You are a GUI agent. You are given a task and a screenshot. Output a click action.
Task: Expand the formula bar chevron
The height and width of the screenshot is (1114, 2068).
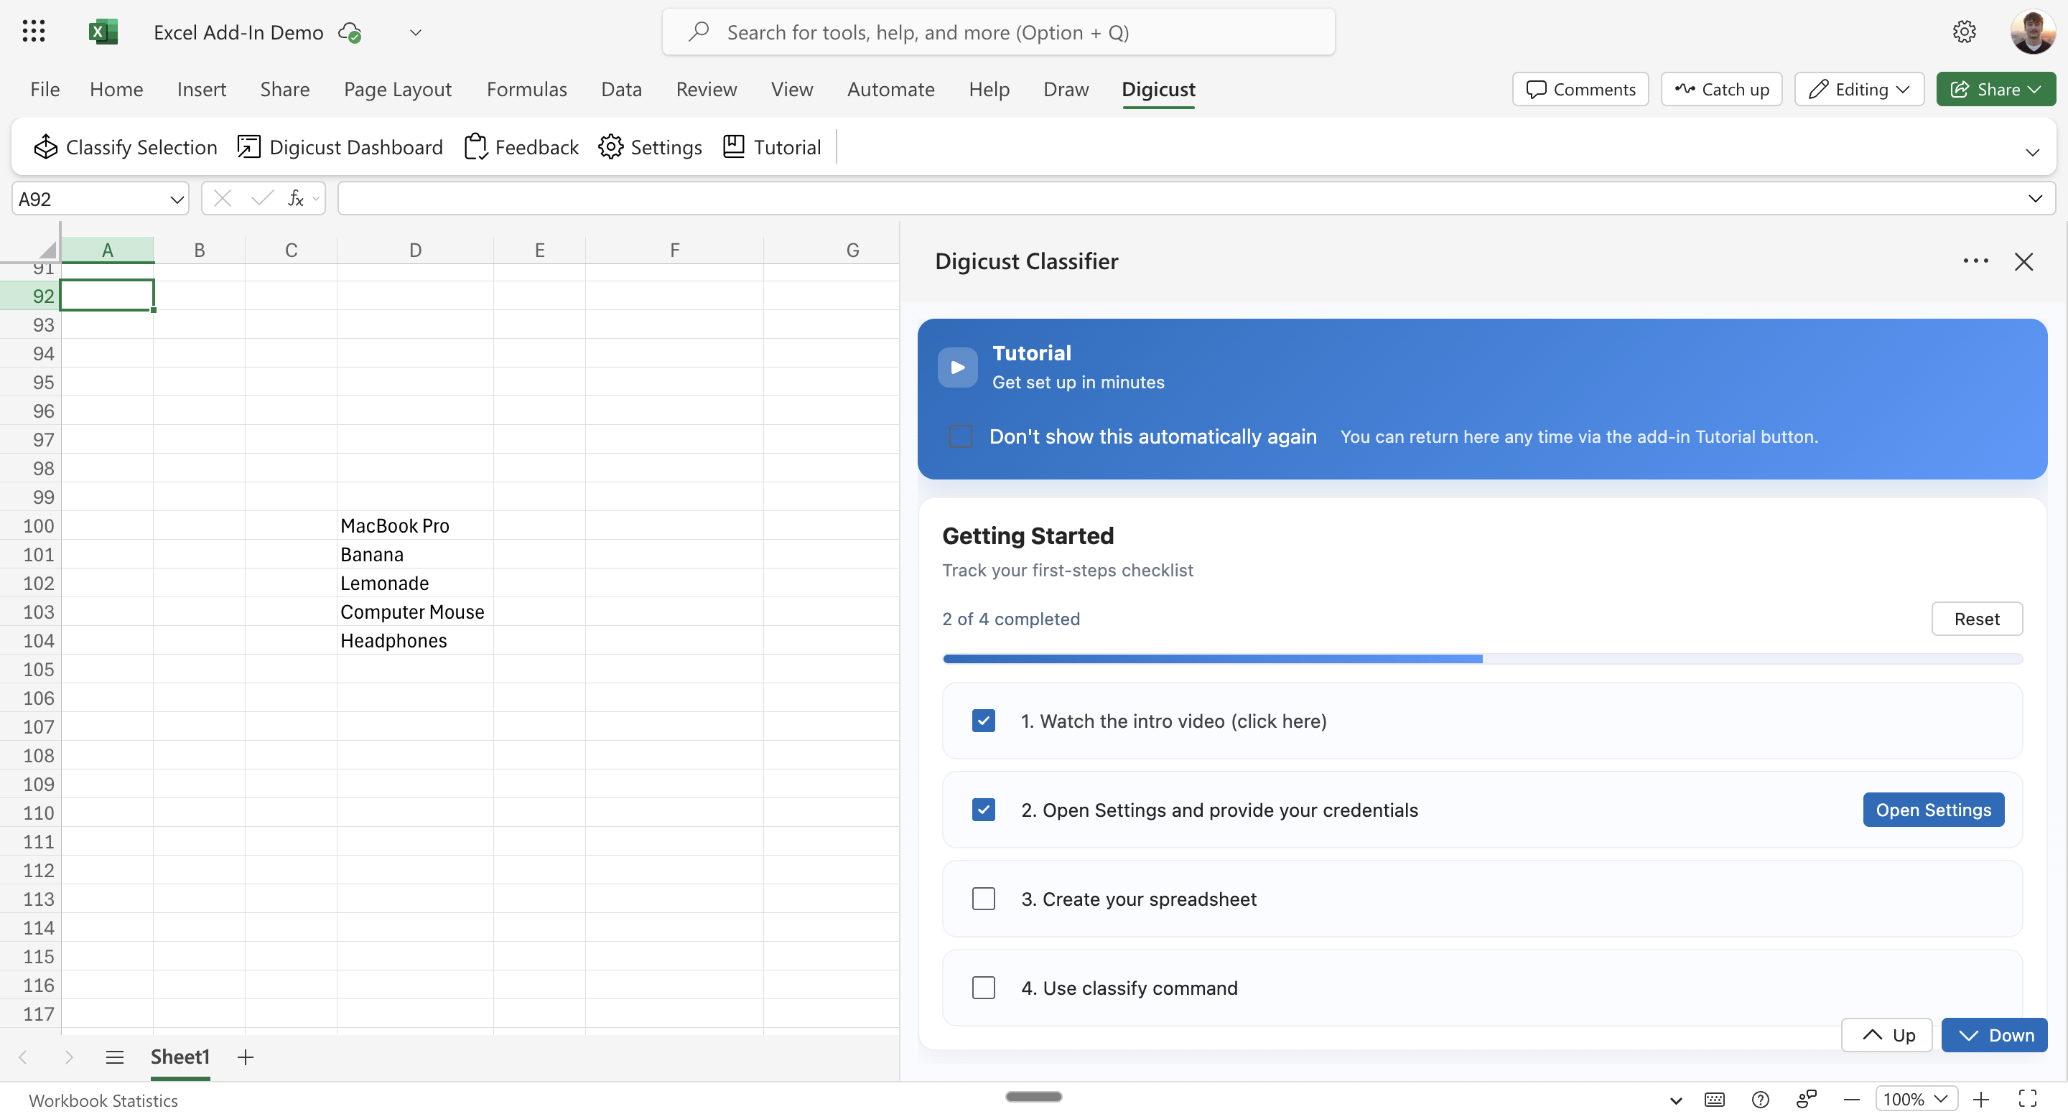2035,198
